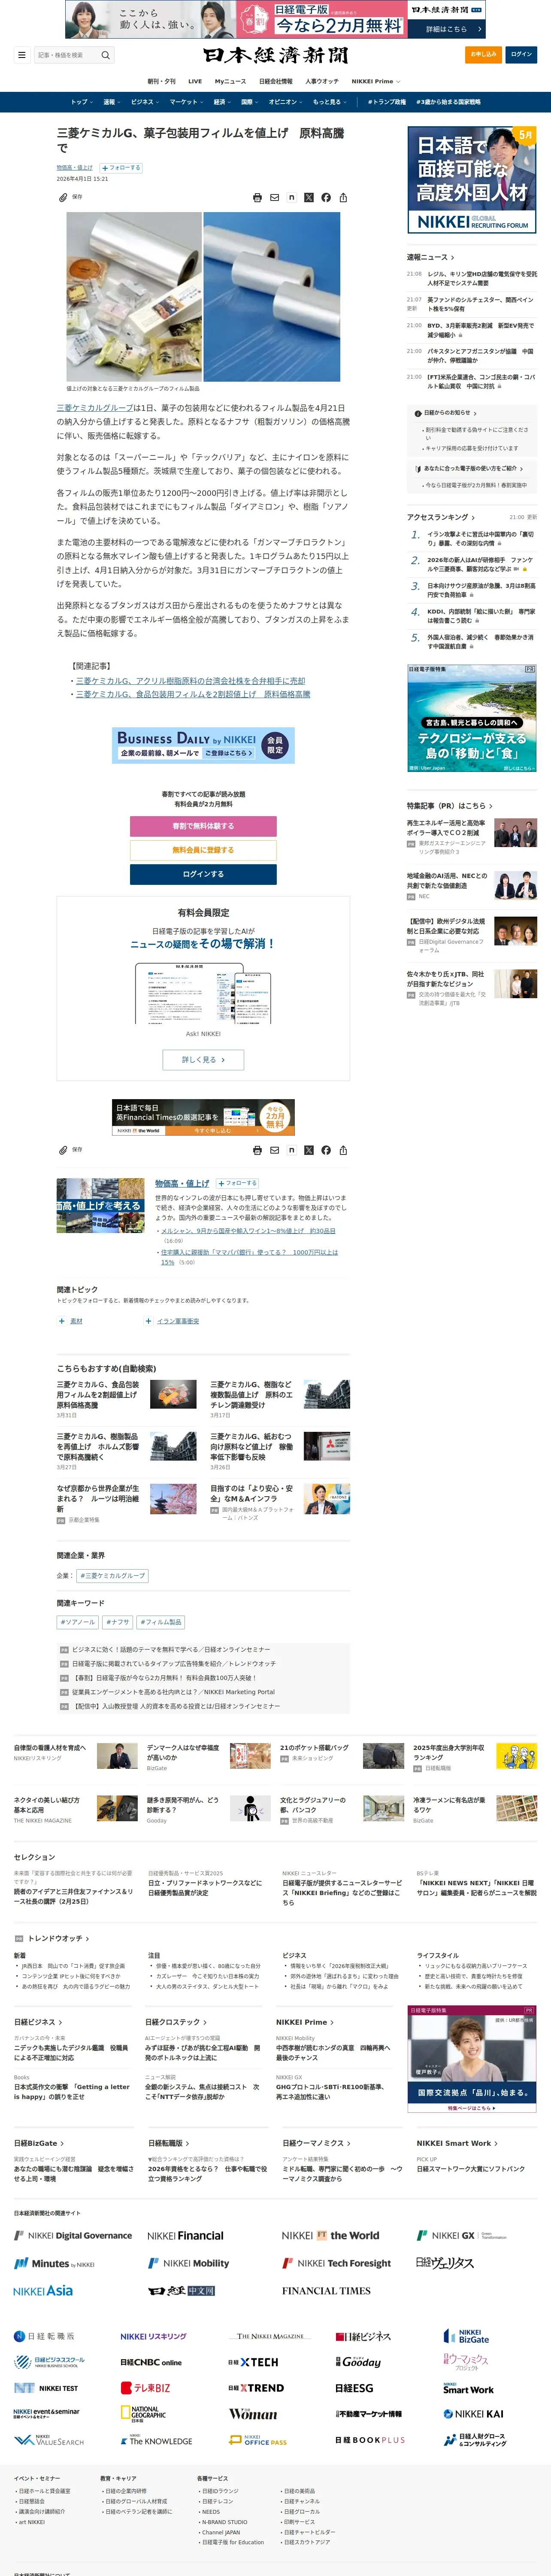Open 人事ウオッチ in the top menu

click(x=322, y=81)
